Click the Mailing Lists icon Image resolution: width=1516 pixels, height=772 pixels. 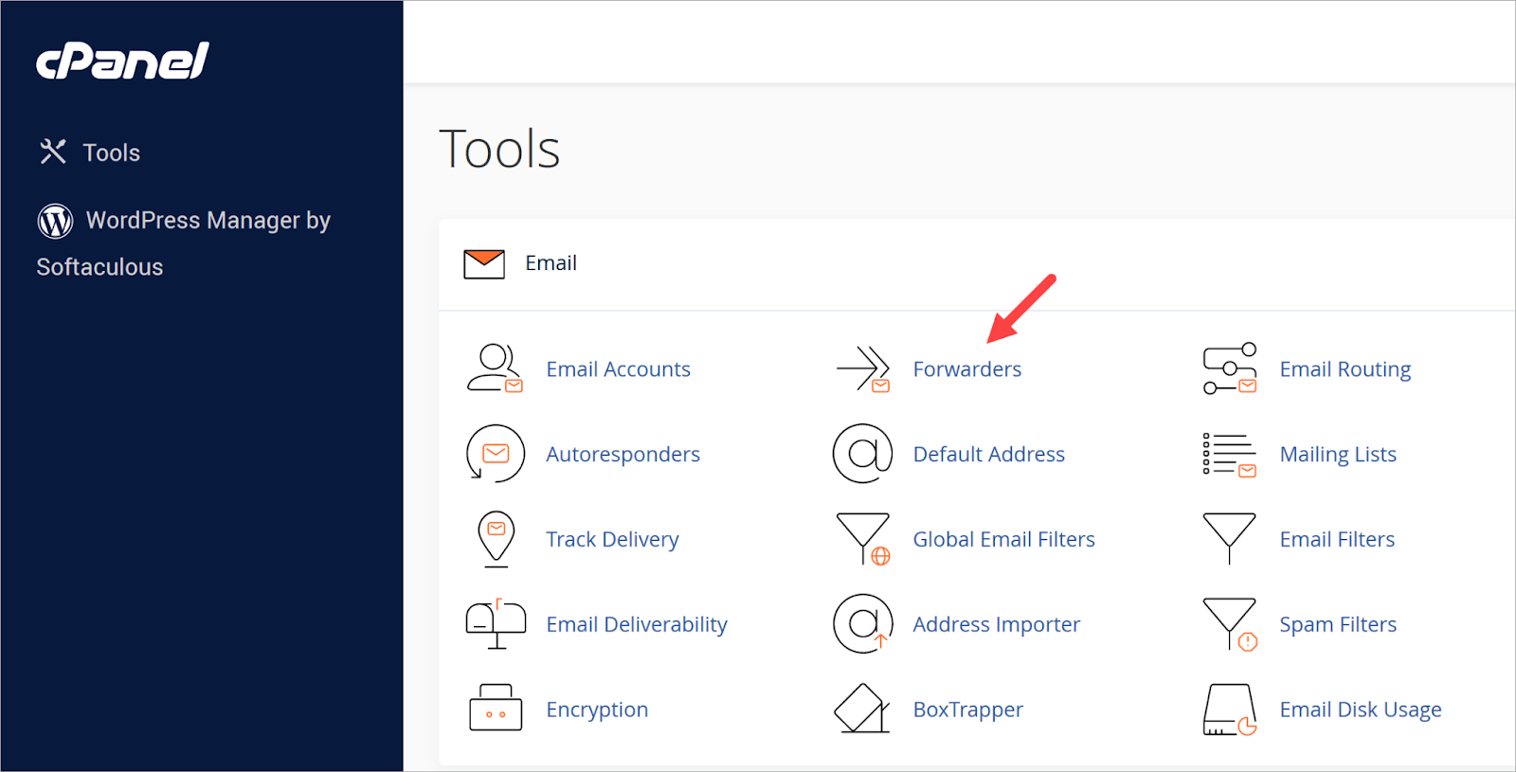pyautogui.click(x=1229, y=455)
